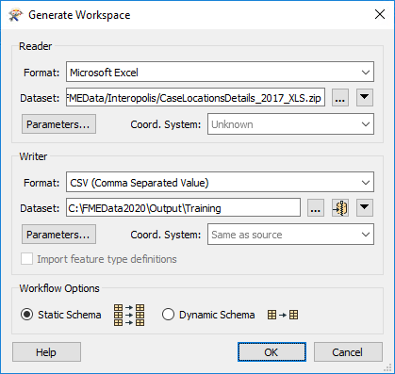The height and width of the screenshot is (374, 395).
Task: Select the Static Schema radio button
Action: click(26, 315)
